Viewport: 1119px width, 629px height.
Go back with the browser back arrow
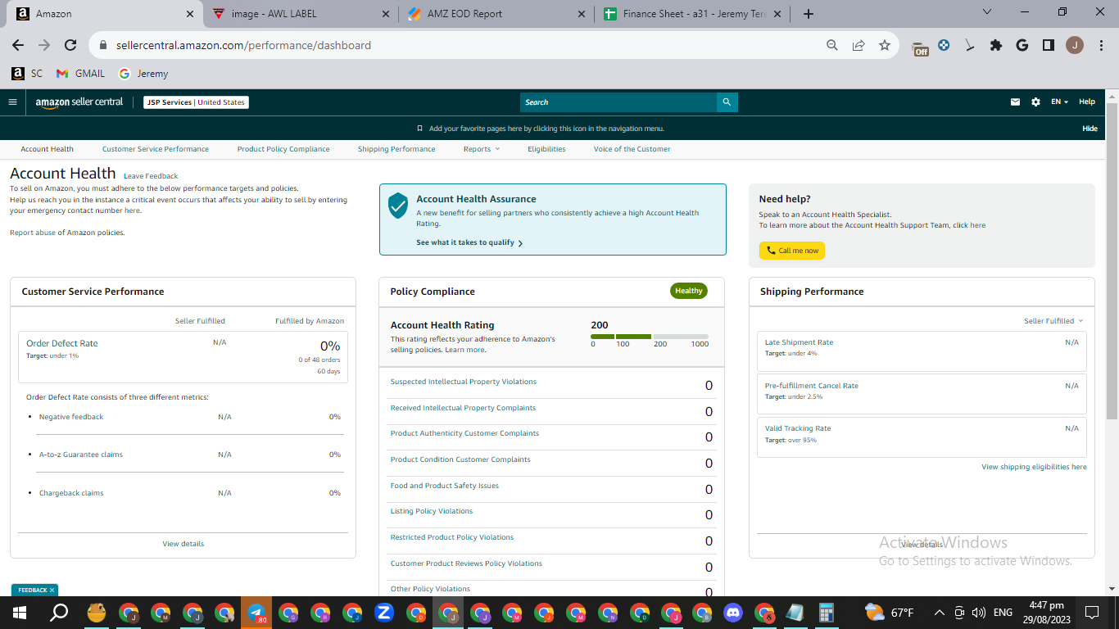click(18, 45)
